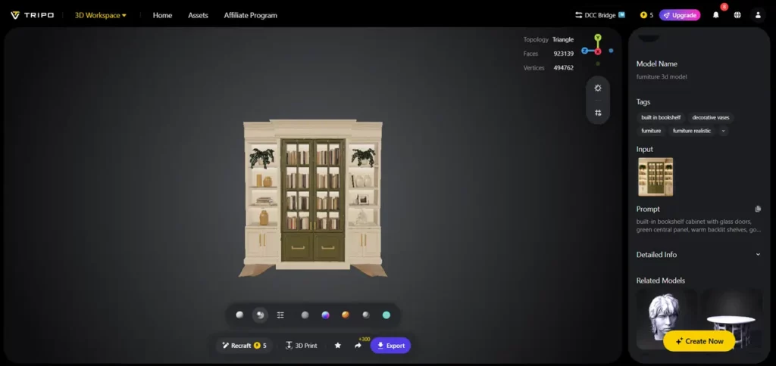Go to the Home page

[x=162, y=15]
